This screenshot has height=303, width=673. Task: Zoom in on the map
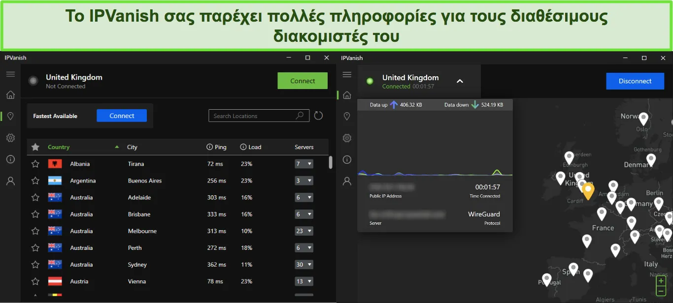661,281
